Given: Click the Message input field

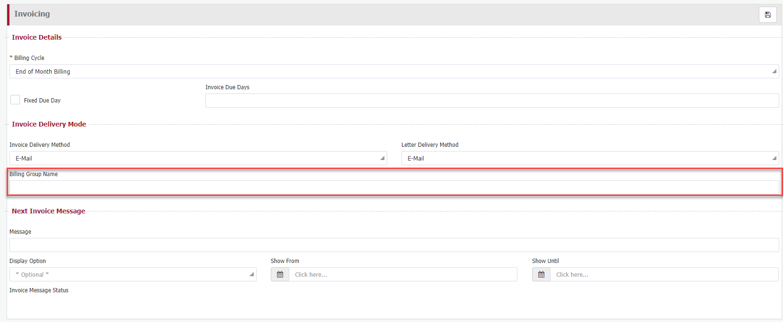Looking at the screenshot, I should click(x=394, y=245).
